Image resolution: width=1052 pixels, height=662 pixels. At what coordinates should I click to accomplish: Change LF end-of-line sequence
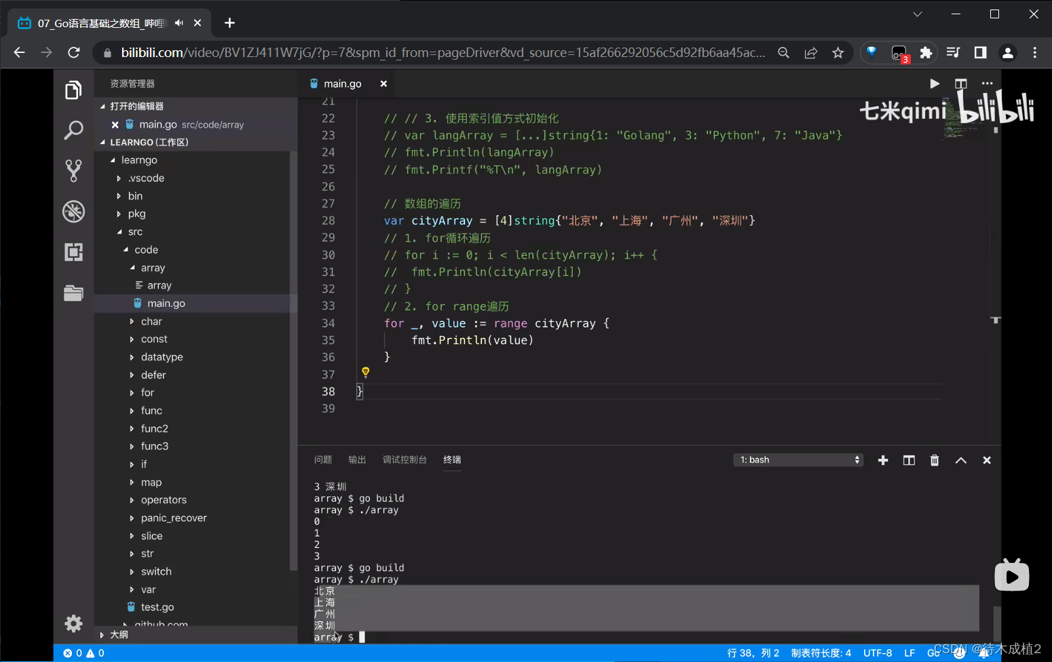click(x=909, y=653)
